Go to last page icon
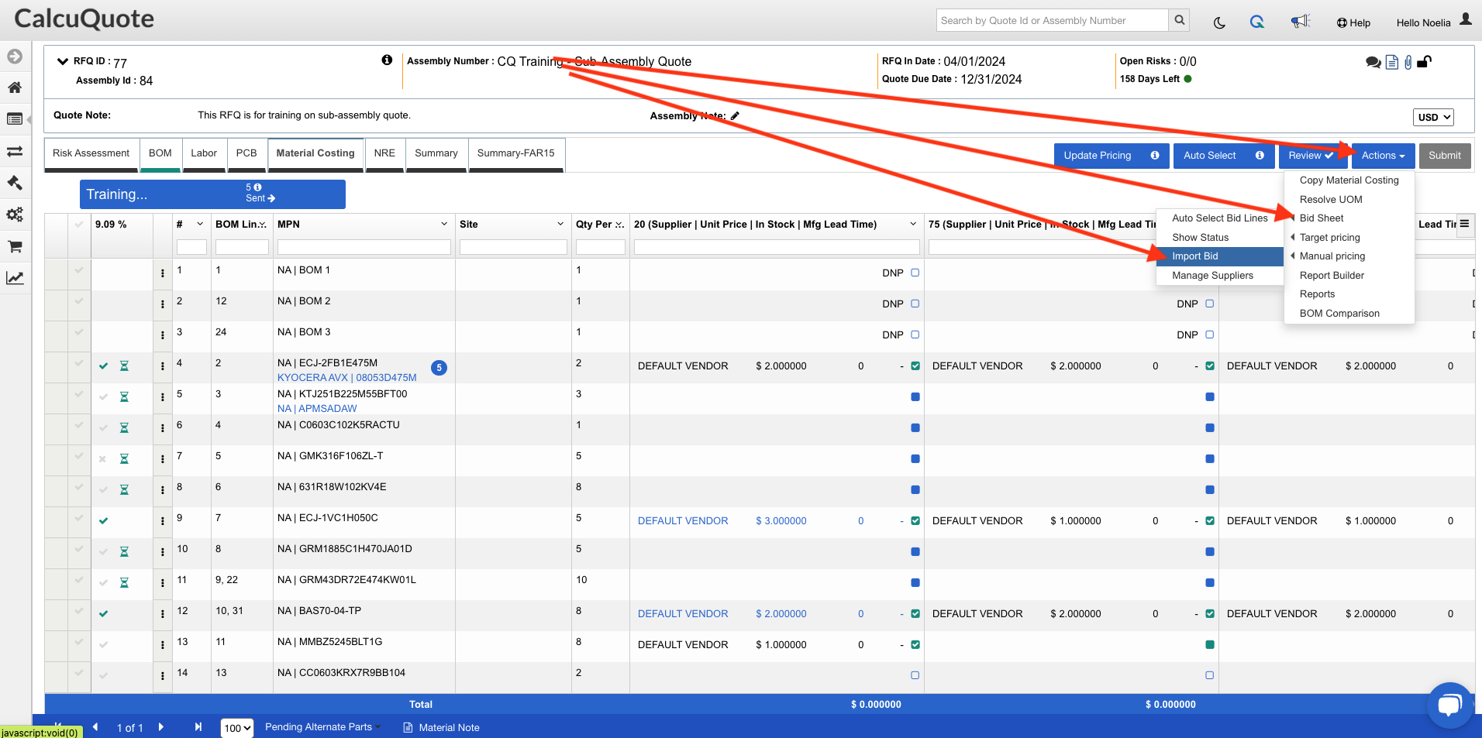This screenshot has width=1482, height=738. click(x=198, y=726)
